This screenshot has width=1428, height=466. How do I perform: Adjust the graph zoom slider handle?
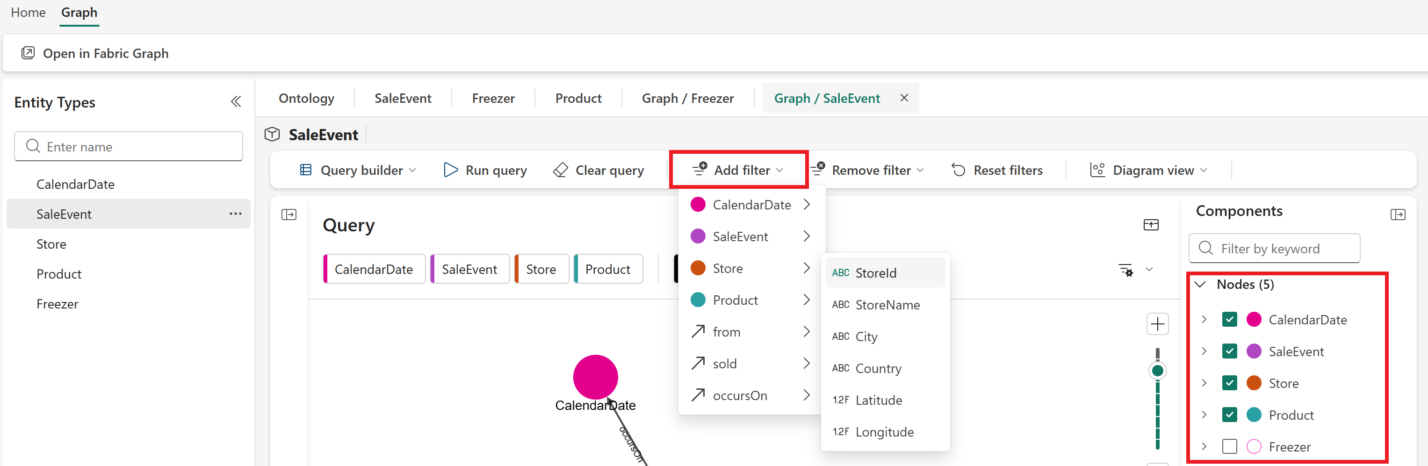coord(1157,371)
